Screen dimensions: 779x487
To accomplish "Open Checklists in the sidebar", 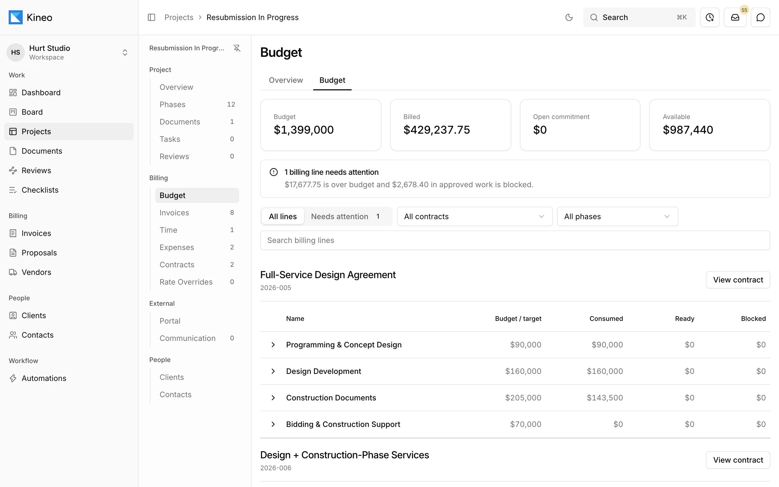I will 69,190.
